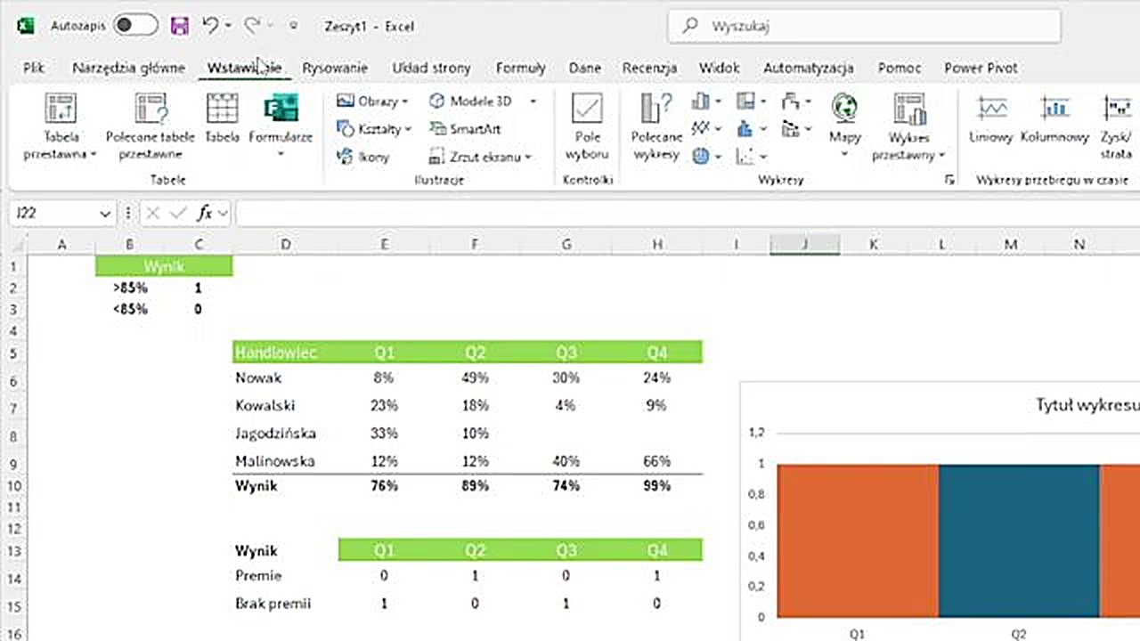Switch to the Formuły tab

[x=520, y=68]
